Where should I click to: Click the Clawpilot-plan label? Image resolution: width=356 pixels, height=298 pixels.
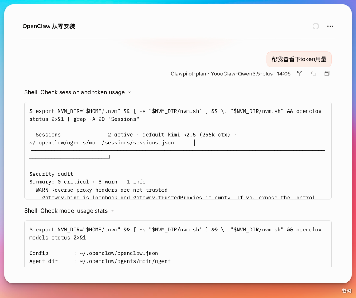point(188,74)
